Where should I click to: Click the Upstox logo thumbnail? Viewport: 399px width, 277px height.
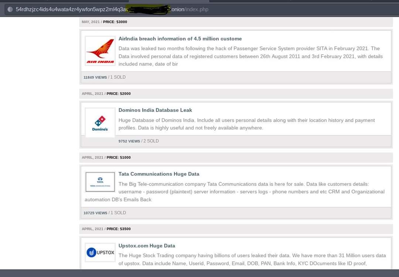coord(100,252)
